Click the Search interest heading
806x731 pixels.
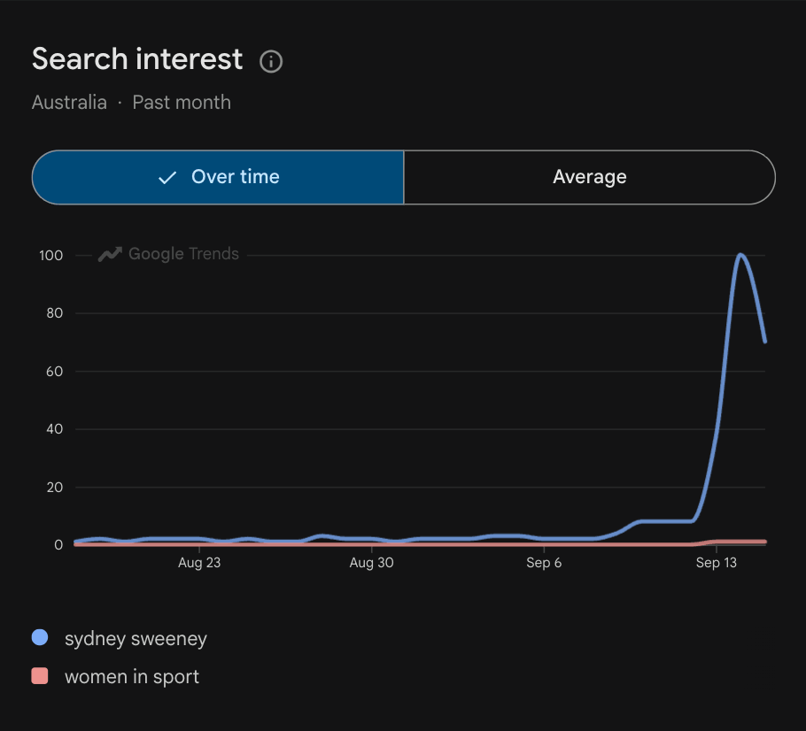click(136, 58)
